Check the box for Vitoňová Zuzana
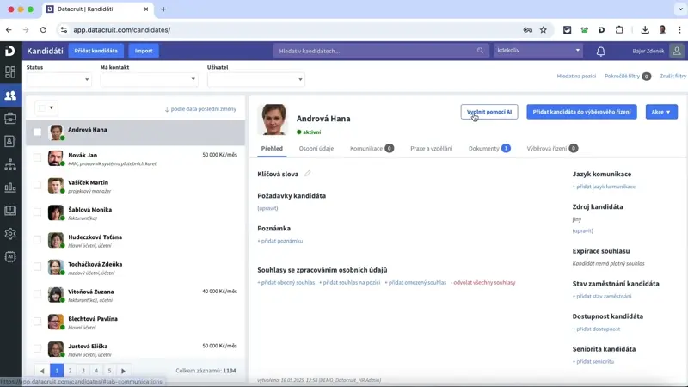This screenshot has width=688, height=387. click(37, 295)
